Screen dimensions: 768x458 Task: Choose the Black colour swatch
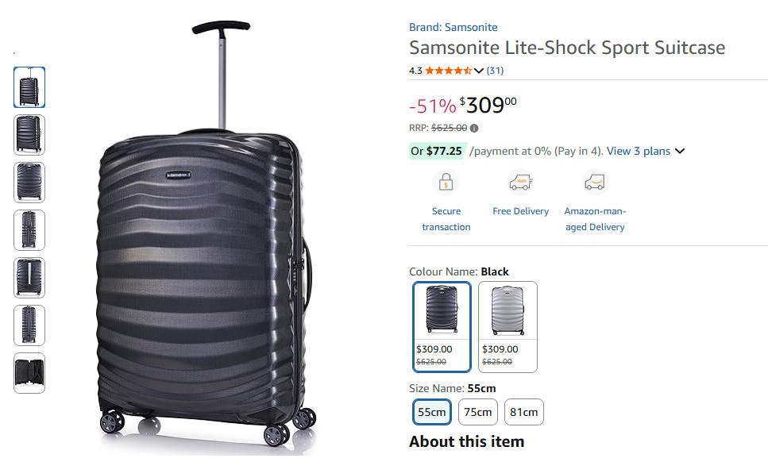pyautogui.click(x=442, y=326)
